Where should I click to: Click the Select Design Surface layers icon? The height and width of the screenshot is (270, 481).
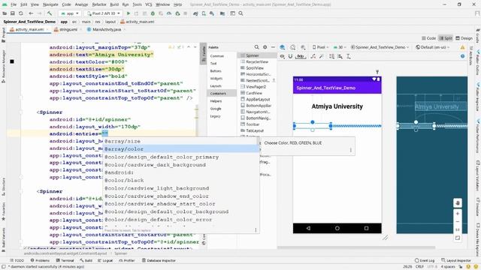283,47
